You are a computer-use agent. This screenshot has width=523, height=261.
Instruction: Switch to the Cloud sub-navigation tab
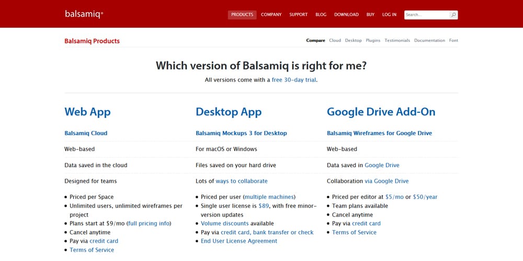[x=335, y=40]
